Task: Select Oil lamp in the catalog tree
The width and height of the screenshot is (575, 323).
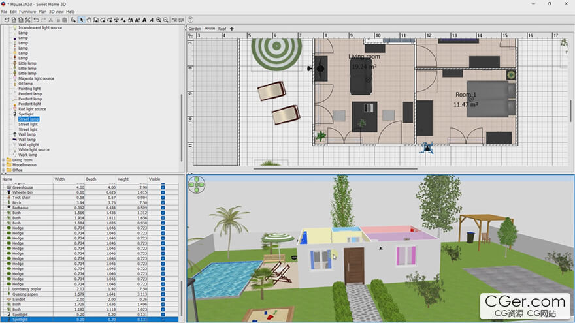Action: coord(25,84)
